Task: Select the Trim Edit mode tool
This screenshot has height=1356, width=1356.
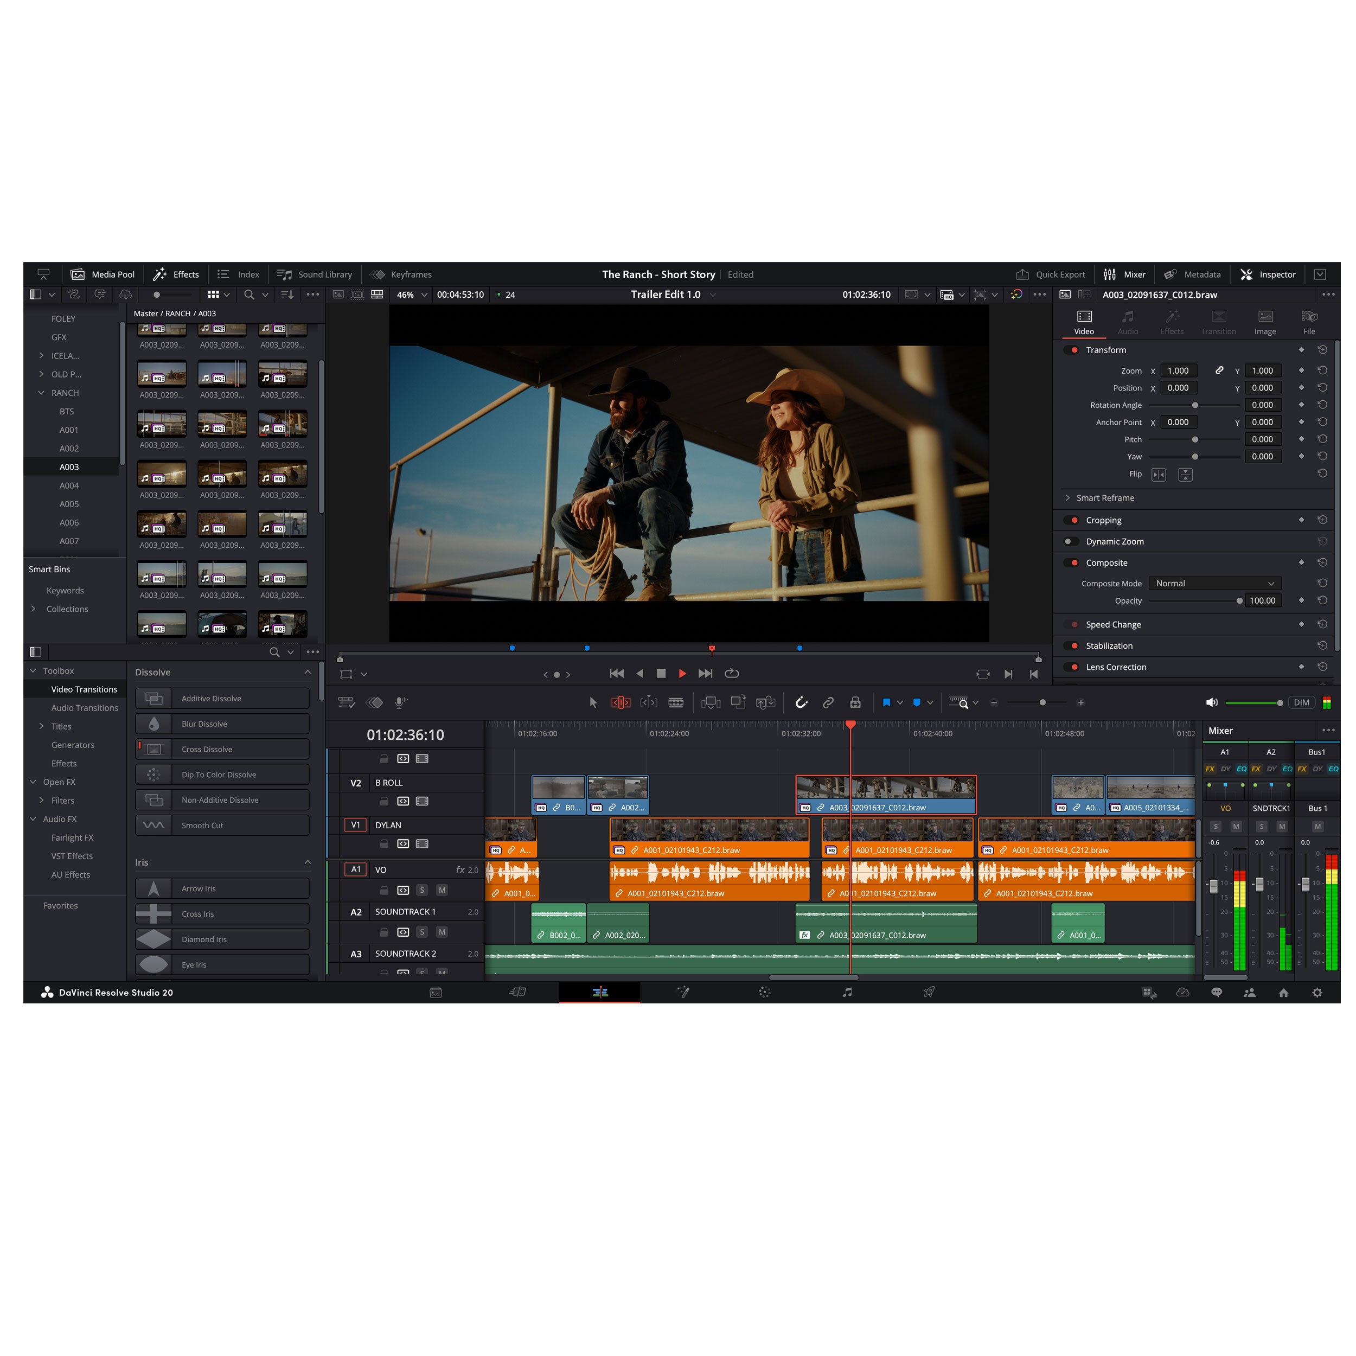Action: [x=621, y=702]
